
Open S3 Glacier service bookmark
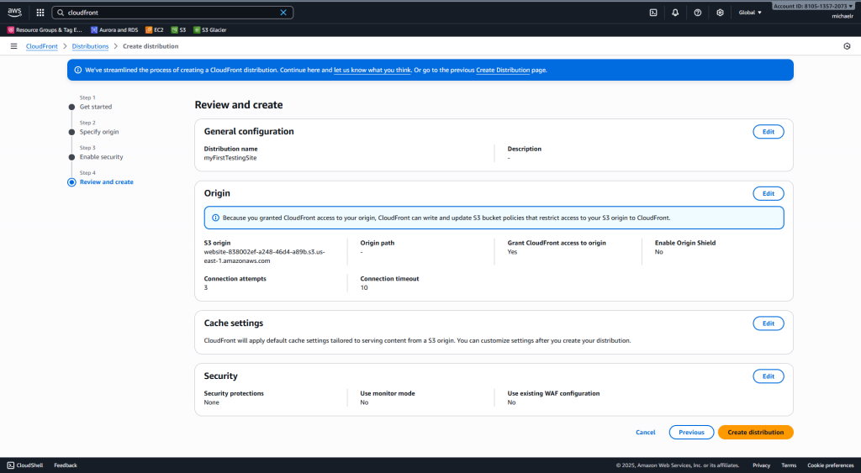click(x=210, y=29)
